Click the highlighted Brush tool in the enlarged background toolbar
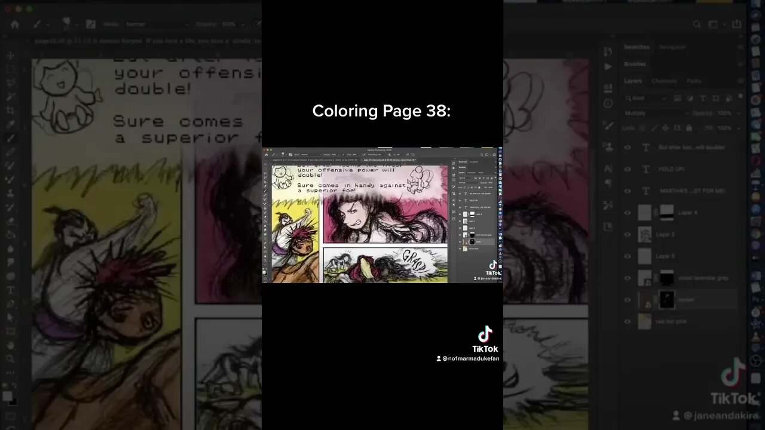The height and width of the screenshot is (430, 765). [x=10, y=137]
